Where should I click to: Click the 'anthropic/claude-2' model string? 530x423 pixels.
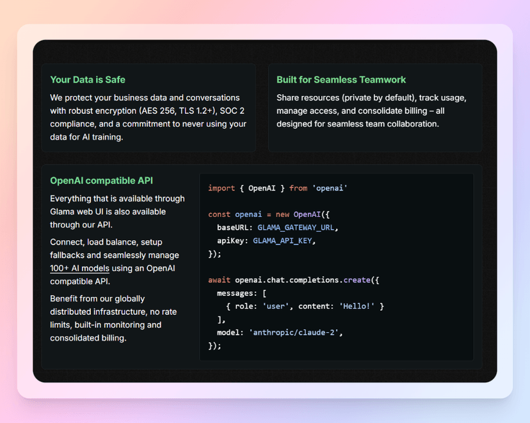[x=294, y=333]
